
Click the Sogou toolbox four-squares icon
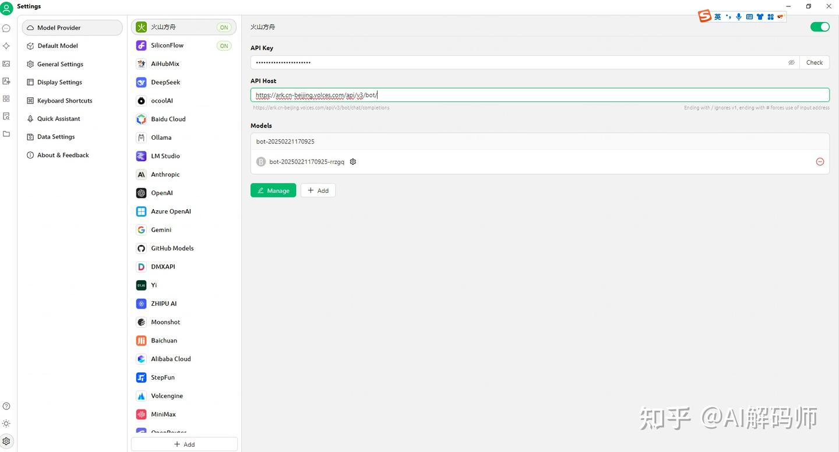coord(770,16)
